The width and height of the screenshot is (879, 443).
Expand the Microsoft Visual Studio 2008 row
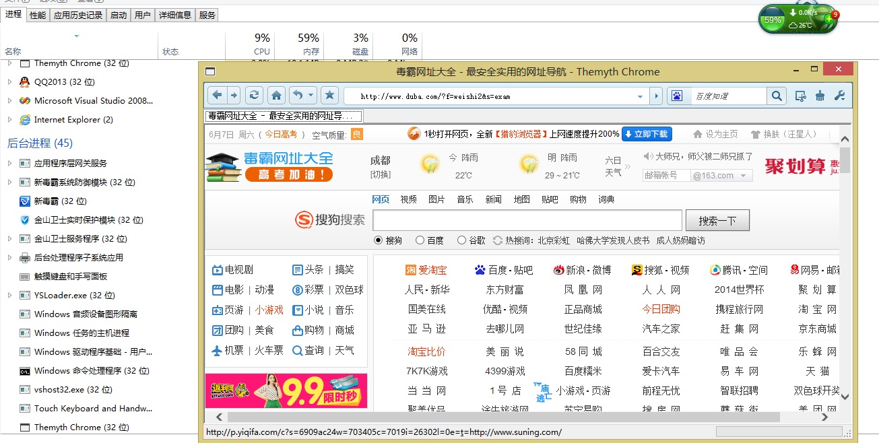coord(9,101)
